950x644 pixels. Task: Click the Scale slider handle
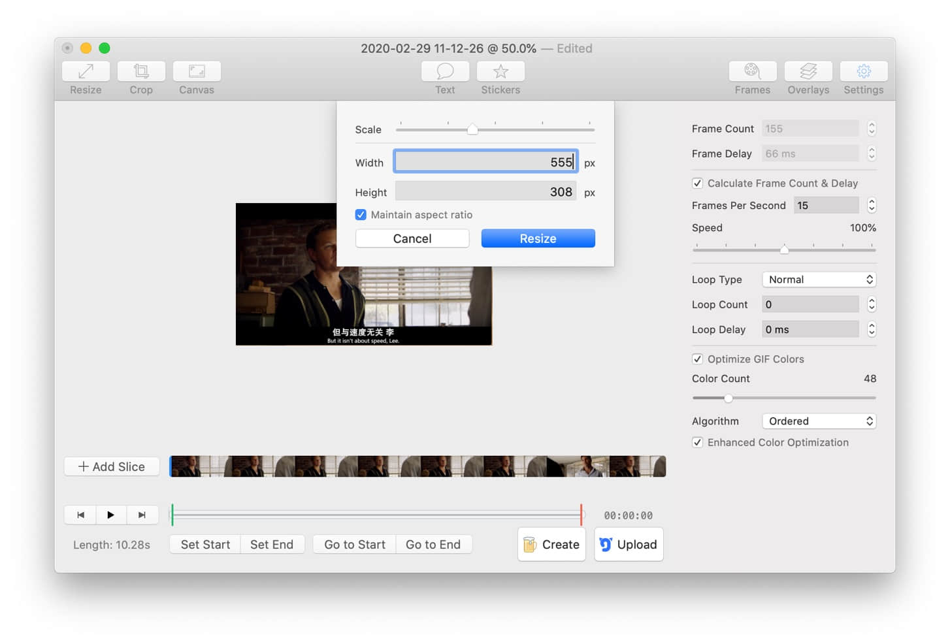(472, 129)
